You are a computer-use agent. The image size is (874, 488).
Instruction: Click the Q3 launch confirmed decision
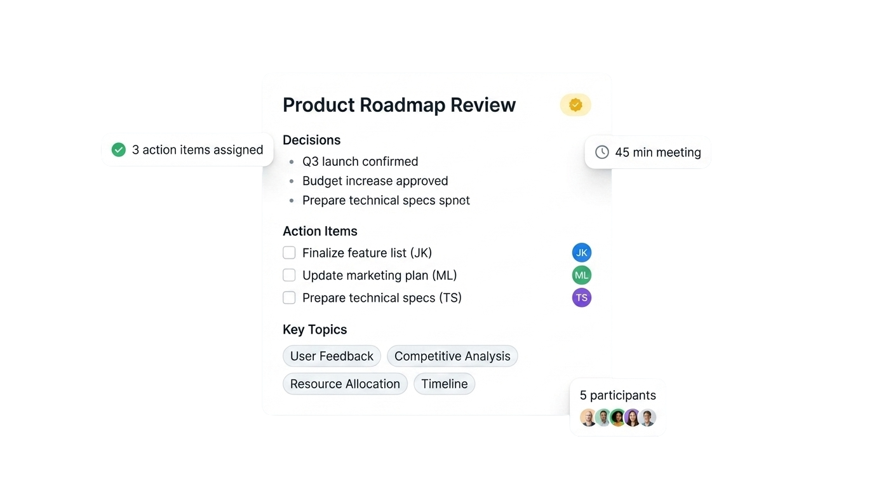click(360, 161)
